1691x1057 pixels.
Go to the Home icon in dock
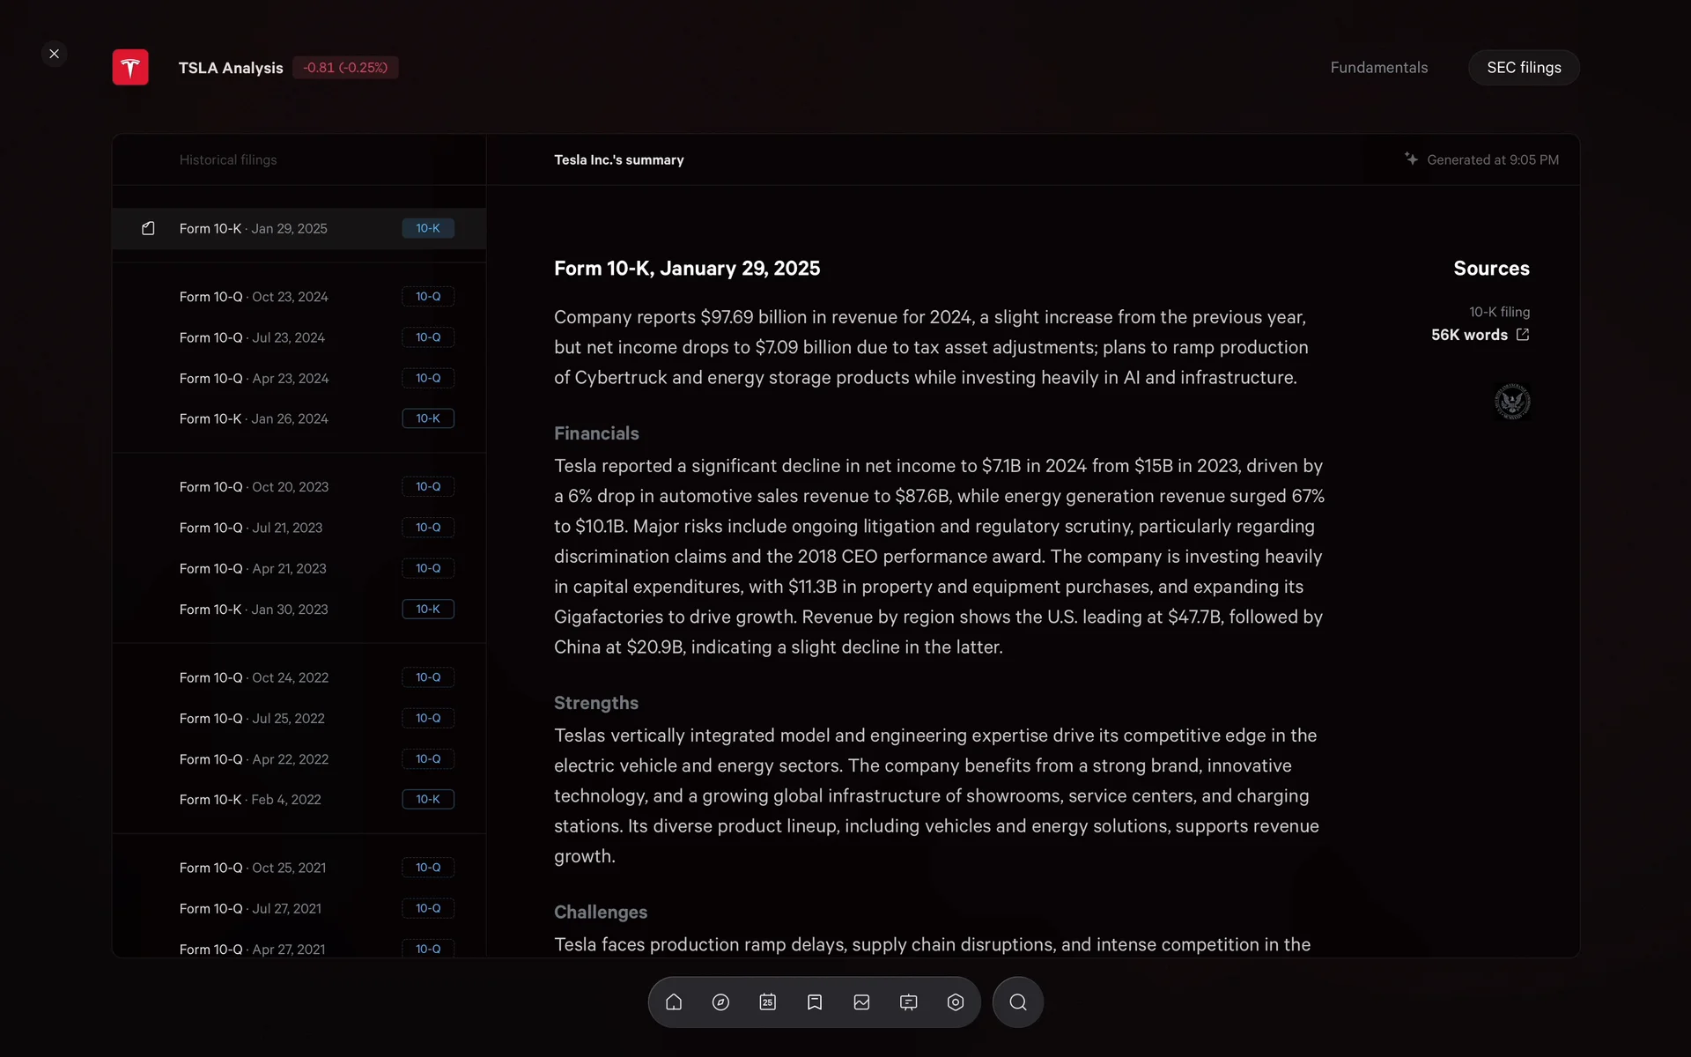[x=674, y=1002]
